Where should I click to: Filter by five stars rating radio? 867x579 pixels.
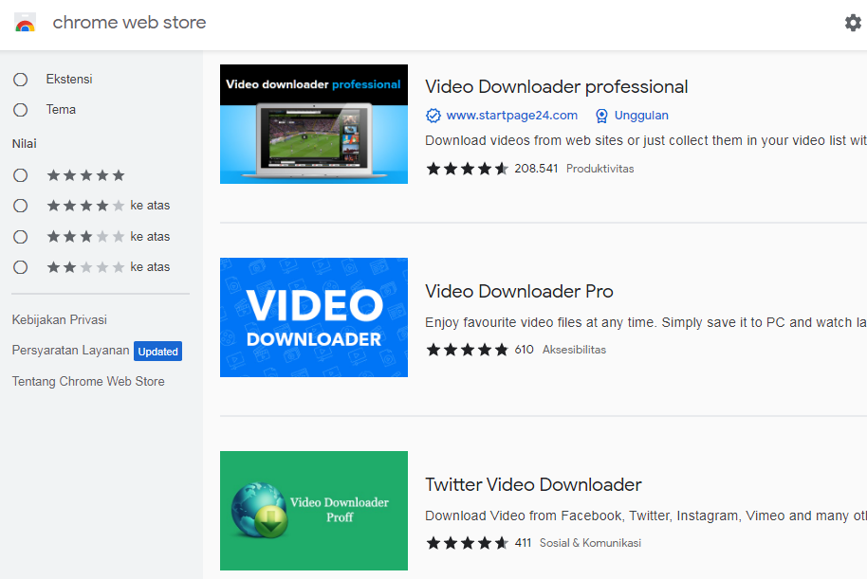coord(21,175)
